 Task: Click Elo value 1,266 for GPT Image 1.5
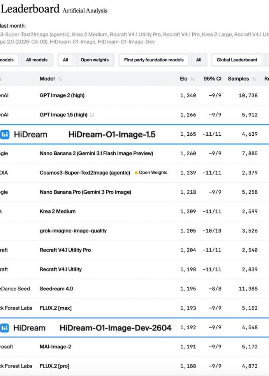coord(188,115)
